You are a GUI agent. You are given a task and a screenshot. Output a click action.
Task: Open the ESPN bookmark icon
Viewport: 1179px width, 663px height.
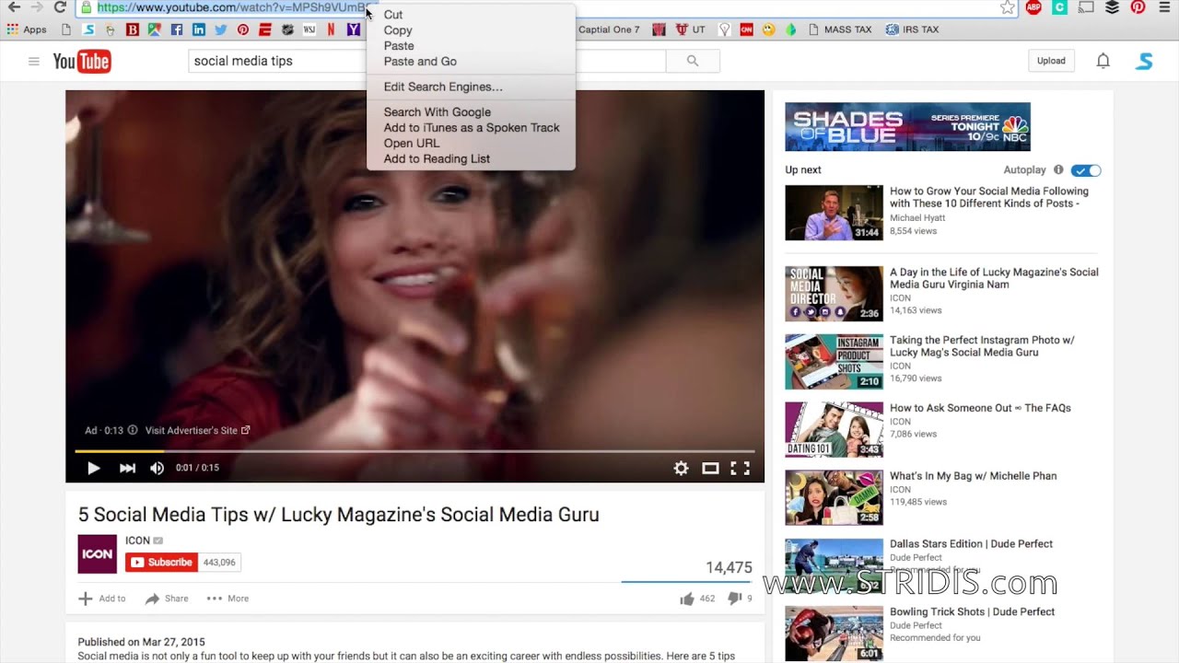[x=264, y=29]
